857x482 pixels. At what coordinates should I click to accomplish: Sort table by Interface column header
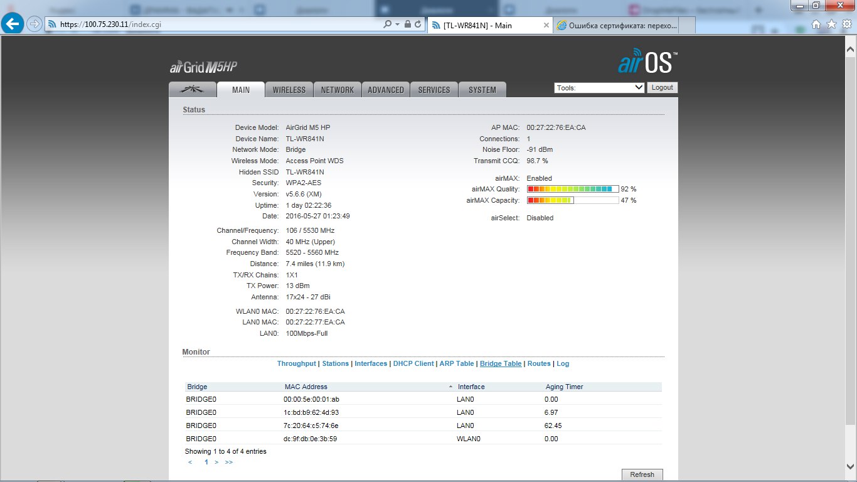[x=499, y=387]
